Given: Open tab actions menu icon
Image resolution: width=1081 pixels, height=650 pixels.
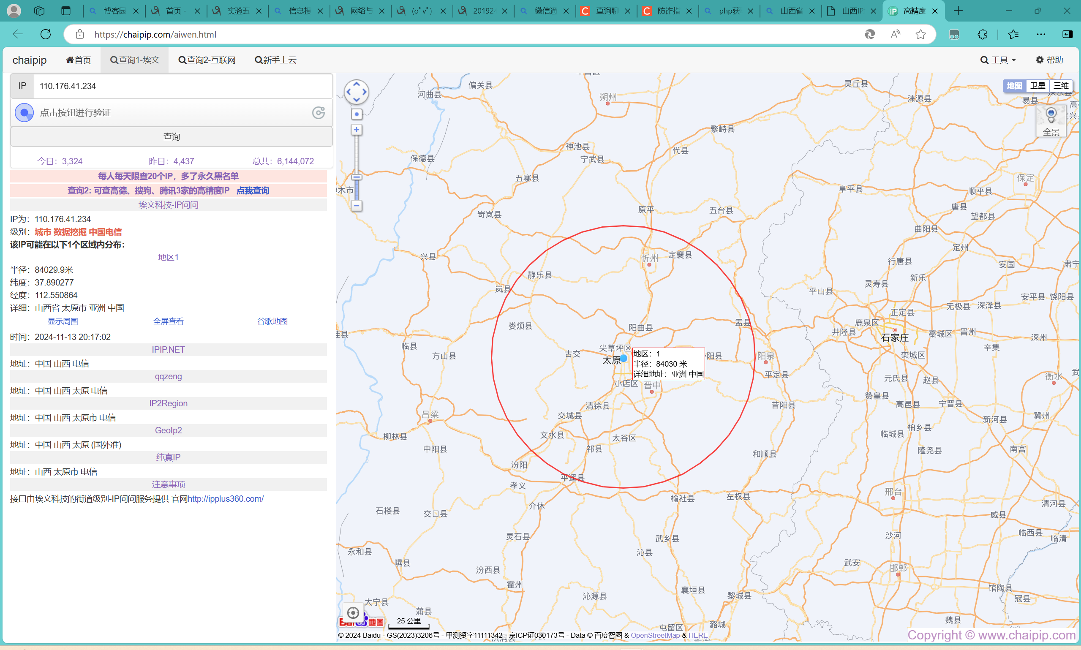Looking at the screenshot, I should coord(66,11).
